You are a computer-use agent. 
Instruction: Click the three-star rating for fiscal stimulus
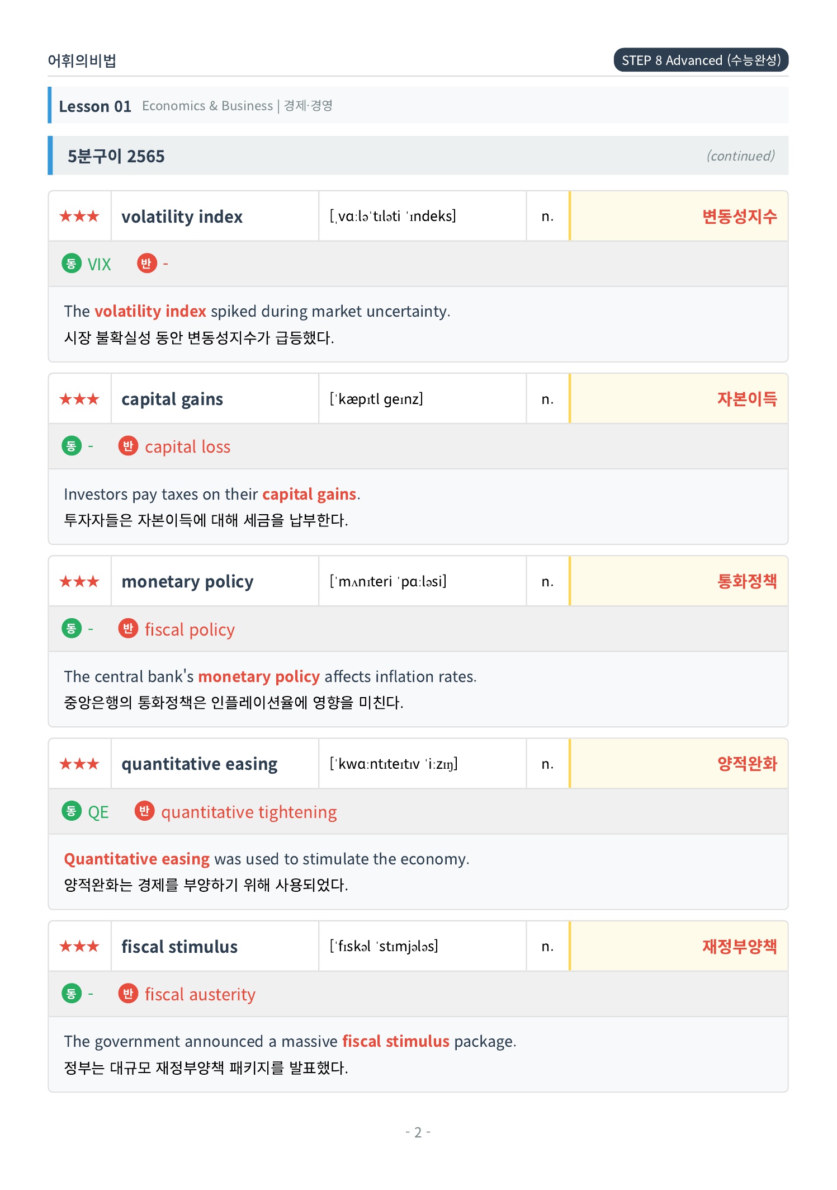click(79, 946)
